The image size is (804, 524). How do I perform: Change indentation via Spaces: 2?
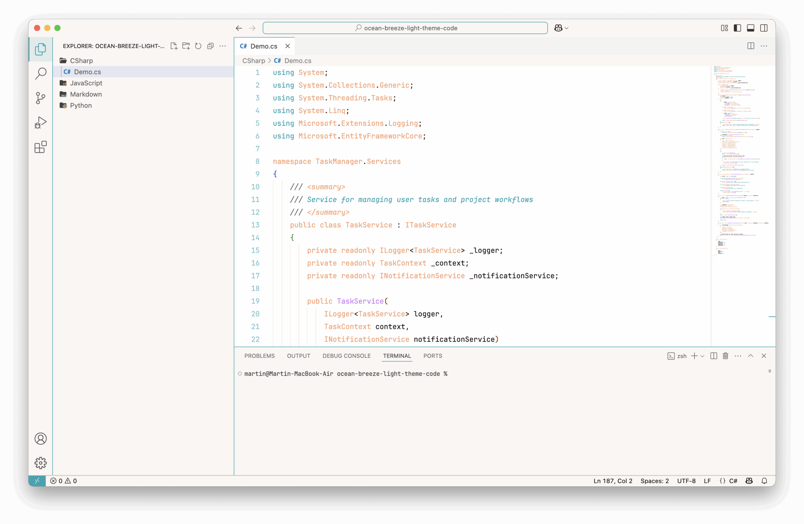(655, 481)
